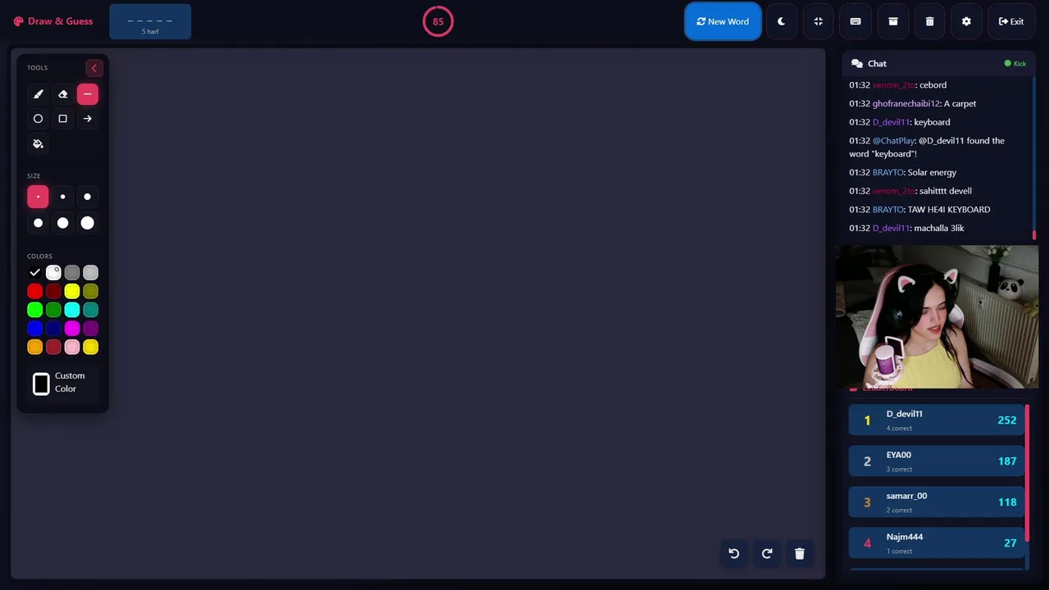
Task: Pick the teal color swatch
Action: (x=91, y=310)
